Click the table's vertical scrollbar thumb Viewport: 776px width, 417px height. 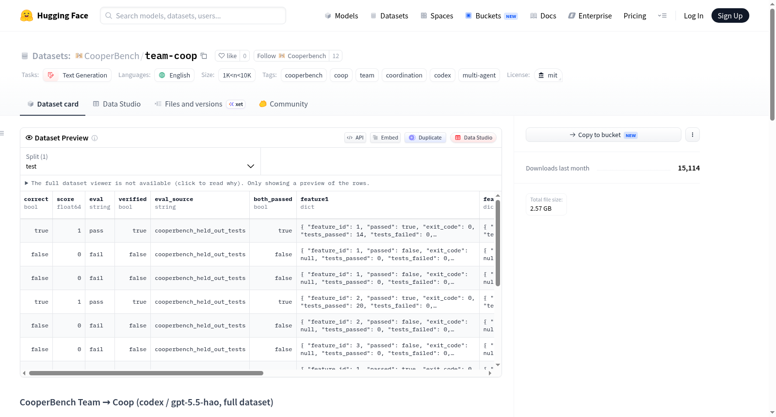(x=498, y=243)
